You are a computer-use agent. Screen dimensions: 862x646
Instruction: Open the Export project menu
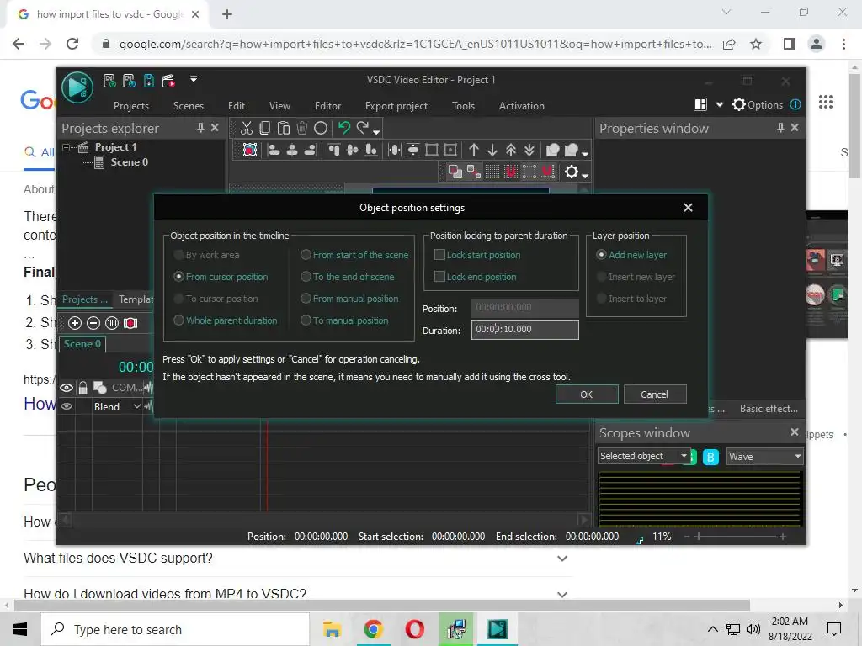tap(396, 106)
